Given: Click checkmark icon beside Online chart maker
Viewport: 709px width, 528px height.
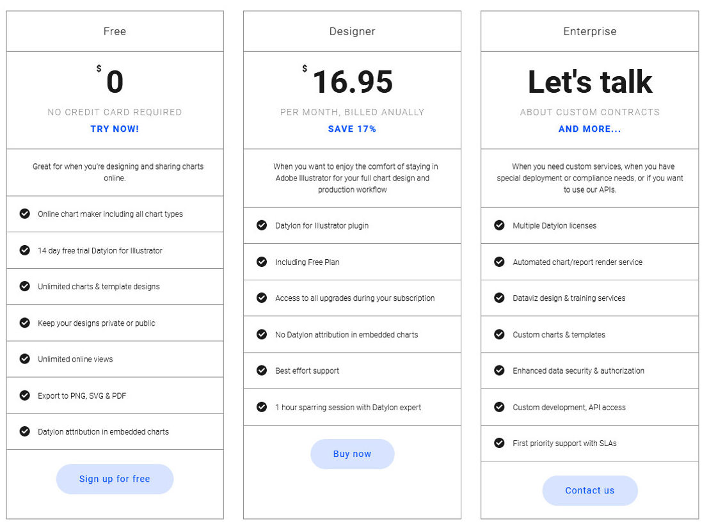Looking at the screenshot, I should (x=25, y=213).
